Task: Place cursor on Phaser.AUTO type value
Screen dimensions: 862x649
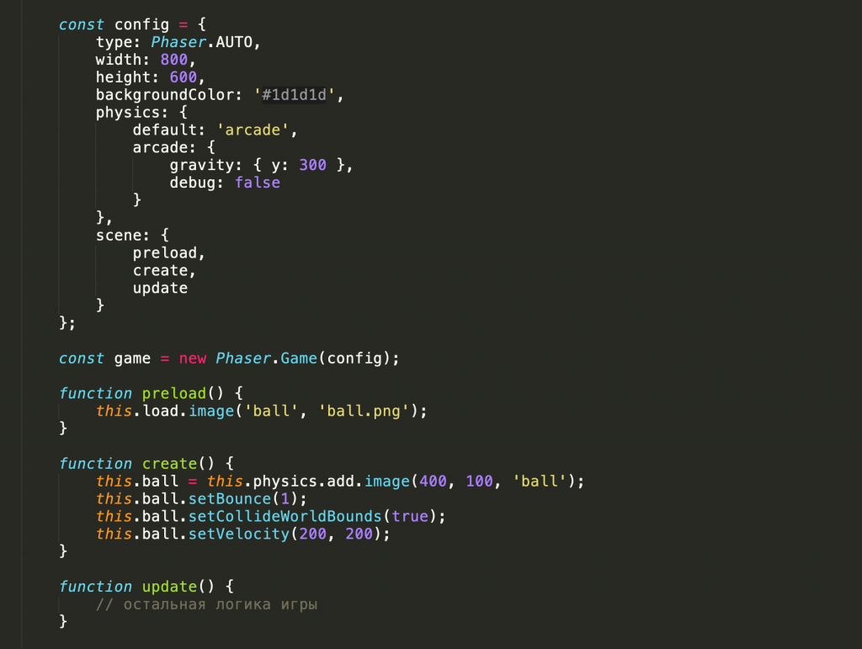Action: pos(201,42)
